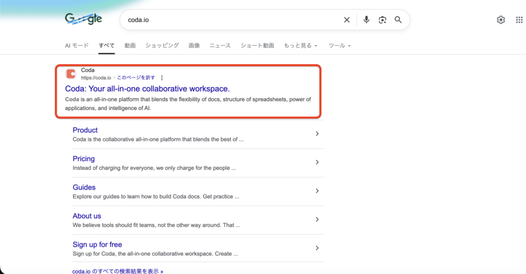Click the https://coda.io URL text
This screenshot has height=274, width=526.
pyautogui.click(x=96, y=77)
